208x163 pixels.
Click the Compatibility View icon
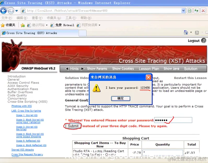tap(190, 11)
